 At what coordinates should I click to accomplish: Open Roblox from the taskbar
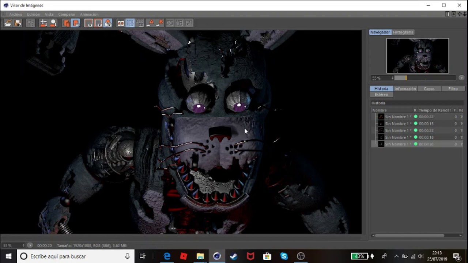coord(184,256)
